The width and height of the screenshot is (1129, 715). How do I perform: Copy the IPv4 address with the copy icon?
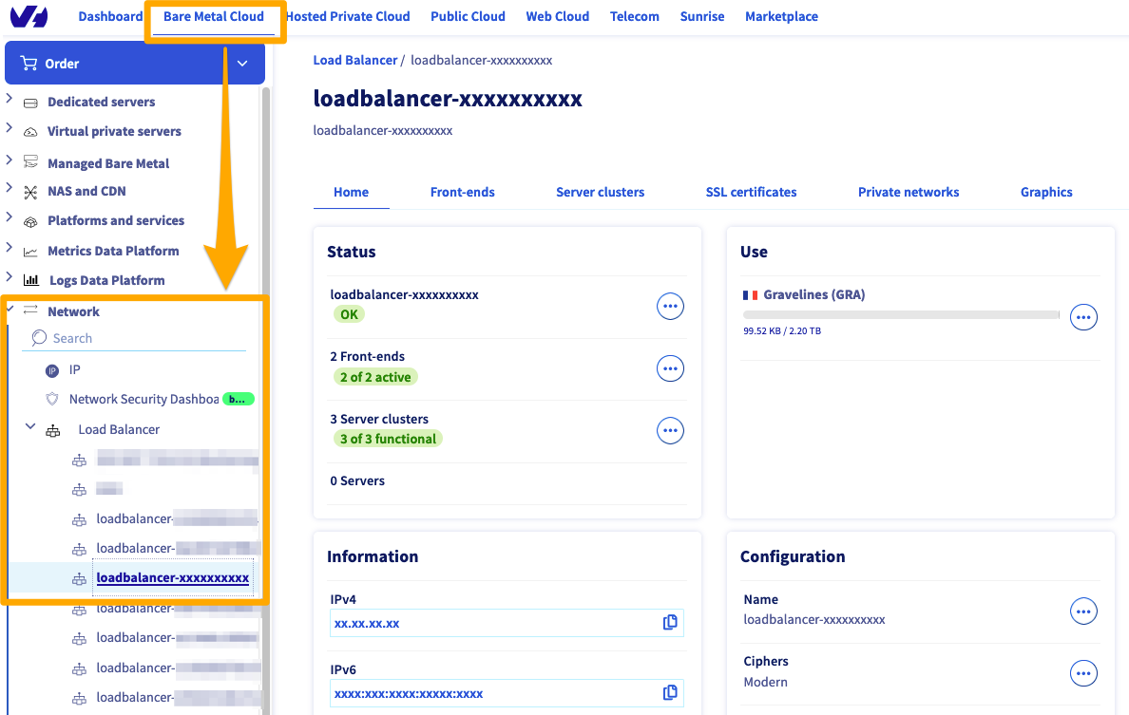(670, 623)
